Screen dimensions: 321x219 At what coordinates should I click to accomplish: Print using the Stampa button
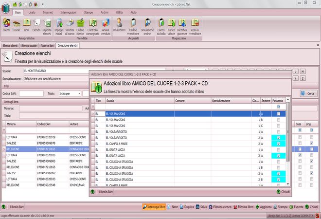281,207
